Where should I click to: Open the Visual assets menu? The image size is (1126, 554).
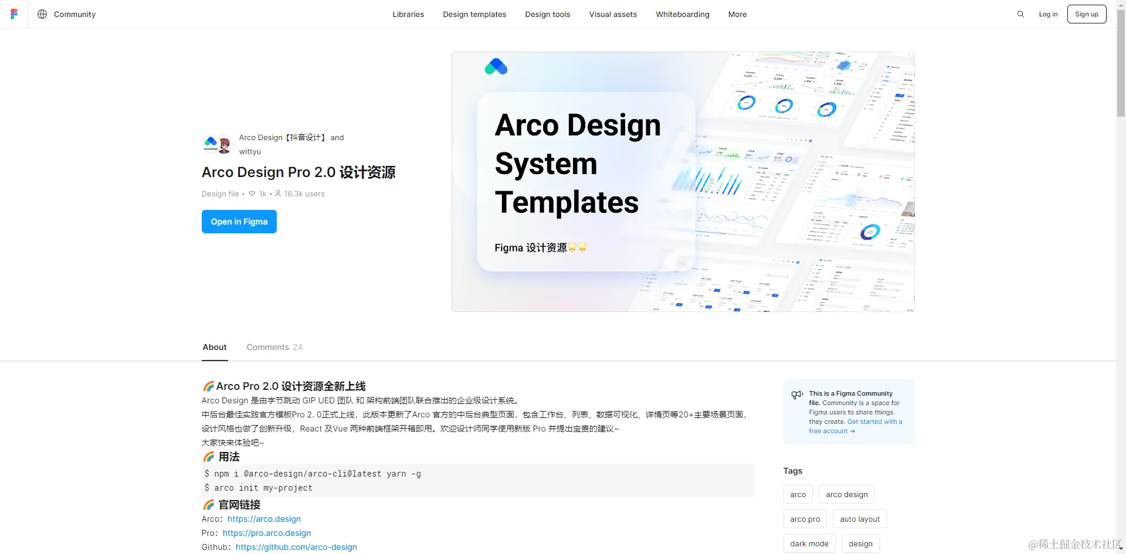tap(613, 14)
